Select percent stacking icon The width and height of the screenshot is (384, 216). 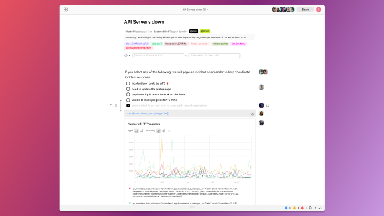169,131
